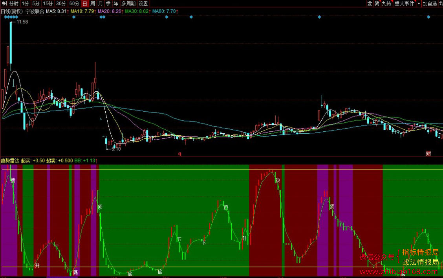Click 加自选 to add to watchlist
443x278 pixels.
[430, 4]
